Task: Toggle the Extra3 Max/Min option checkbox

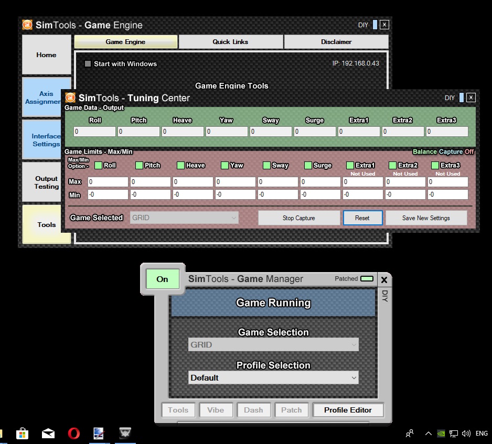Action: tap(435, 165)
